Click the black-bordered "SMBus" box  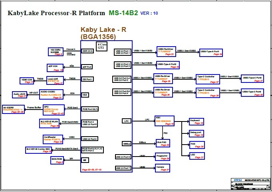127,144
